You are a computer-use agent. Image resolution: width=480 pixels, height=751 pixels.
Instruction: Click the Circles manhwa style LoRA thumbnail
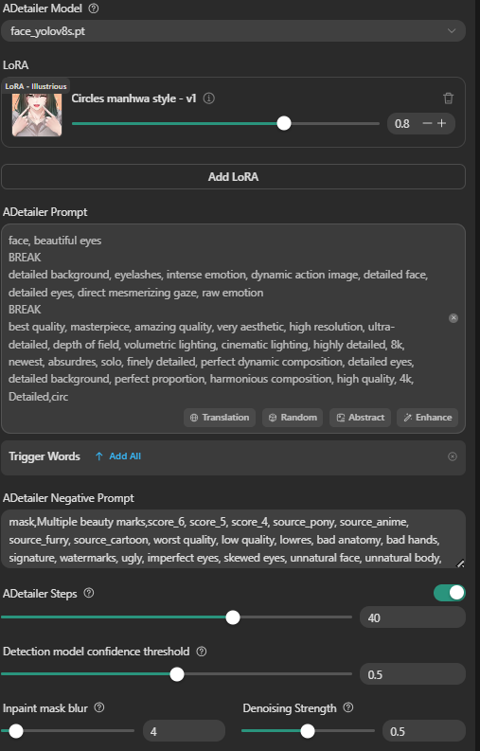pyautogui.click(x=37, y=115)
